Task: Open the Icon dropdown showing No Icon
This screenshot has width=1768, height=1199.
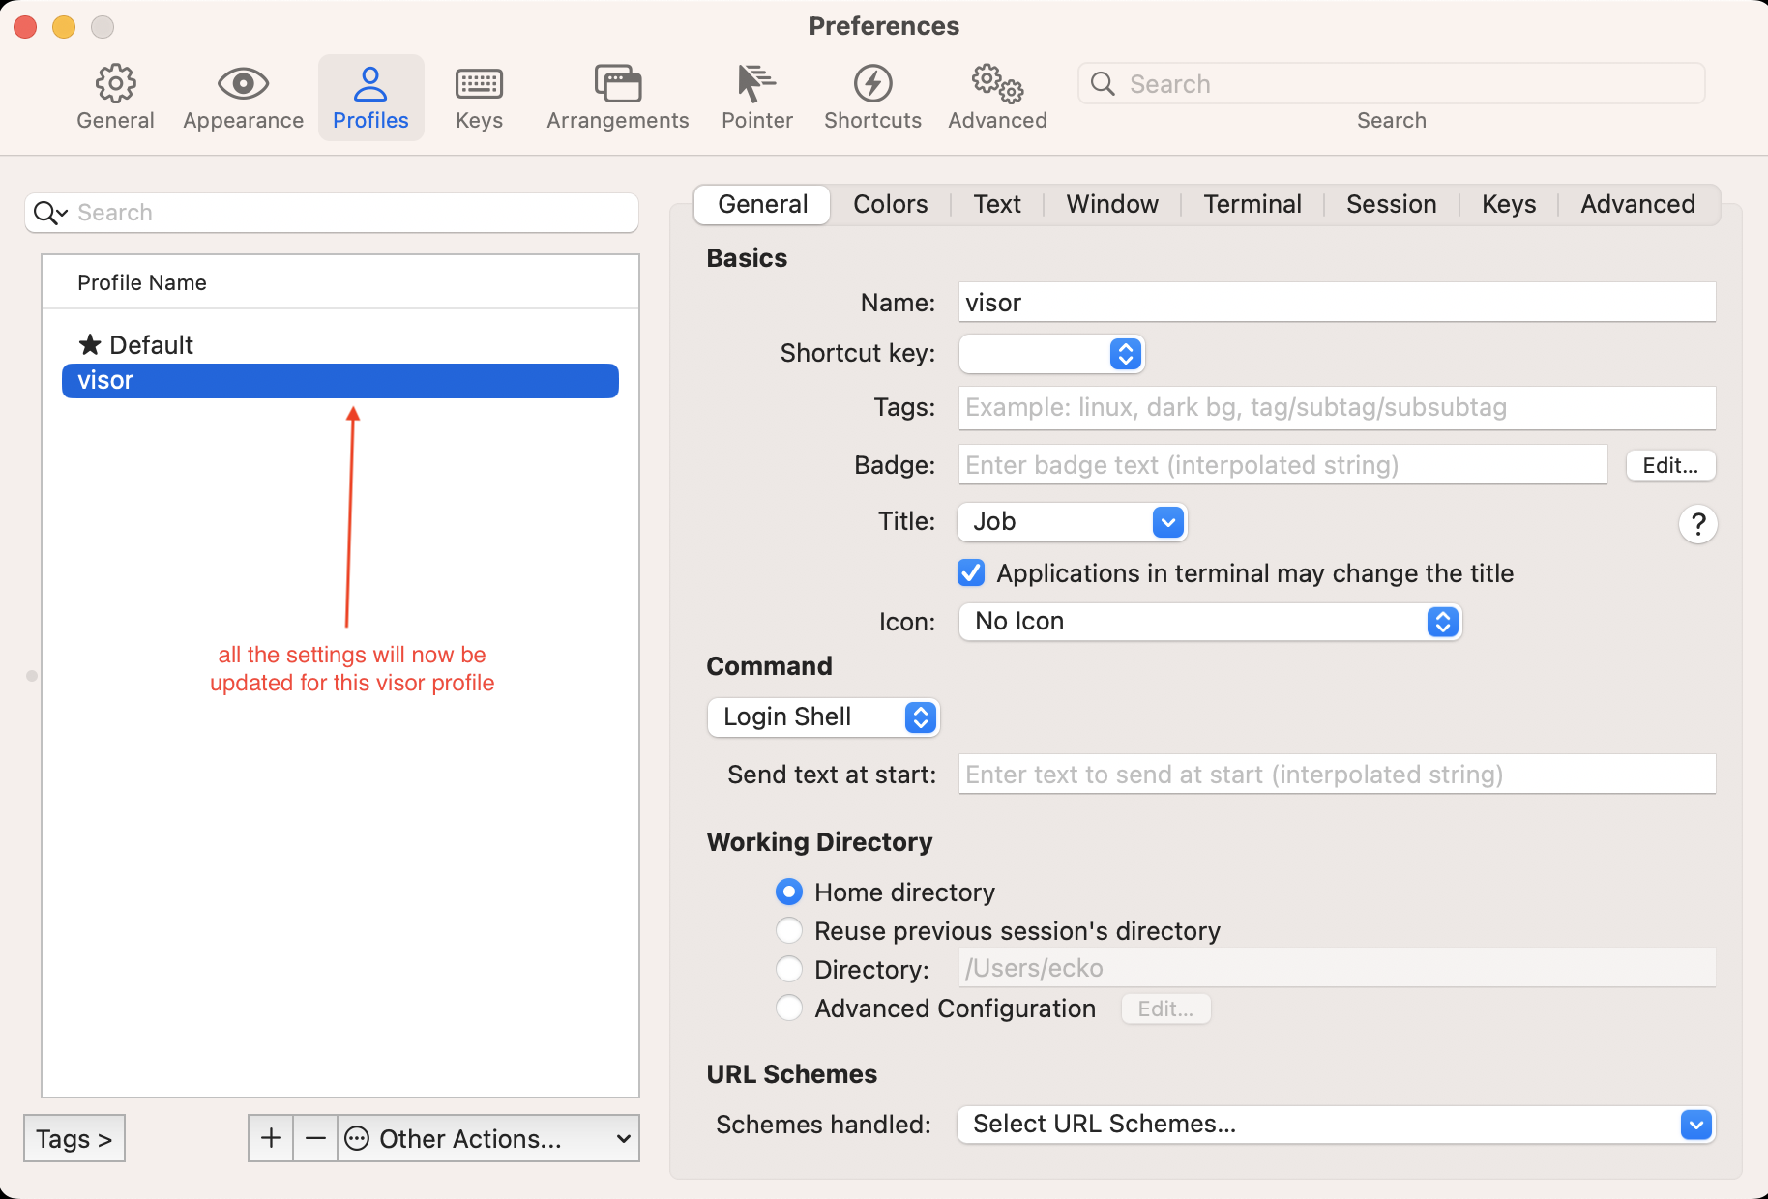Action: 1210,621
